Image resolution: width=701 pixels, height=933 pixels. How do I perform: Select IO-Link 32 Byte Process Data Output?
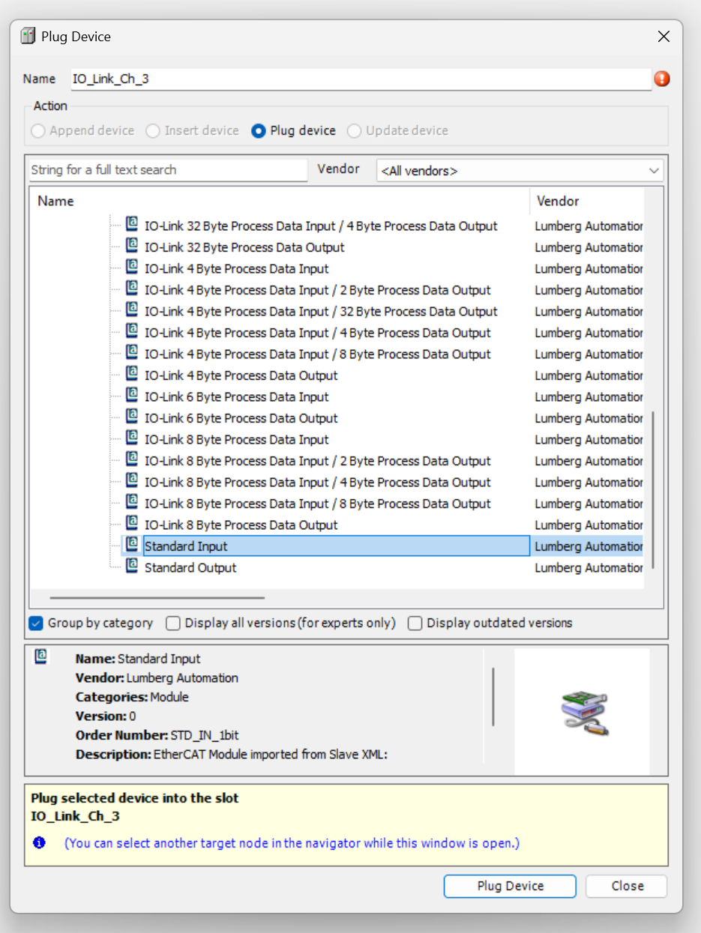tap(244, 247)
